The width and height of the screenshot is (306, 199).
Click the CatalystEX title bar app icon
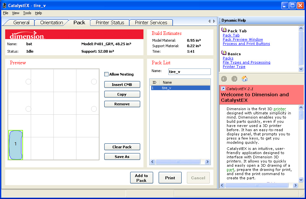(4, 5)
